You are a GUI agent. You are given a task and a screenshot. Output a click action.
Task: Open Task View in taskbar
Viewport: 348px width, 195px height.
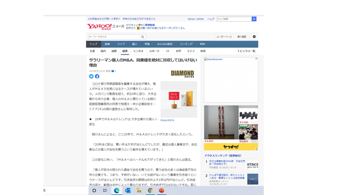tap(105, 190)
